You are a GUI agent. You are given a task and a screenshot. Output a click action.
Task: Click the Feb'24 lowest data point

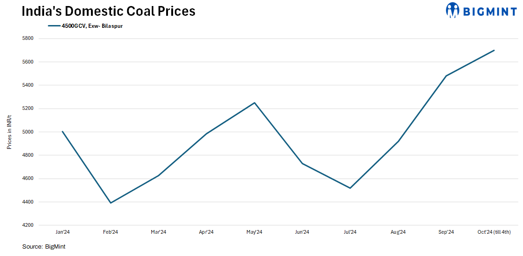tap(110, 203)
